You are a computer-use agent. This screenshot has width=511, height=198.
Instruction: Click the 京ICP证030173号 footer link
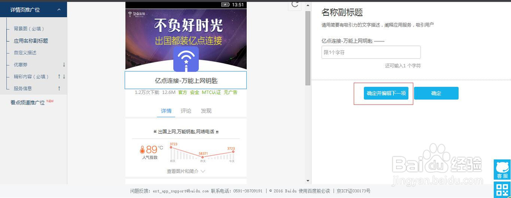353,191
